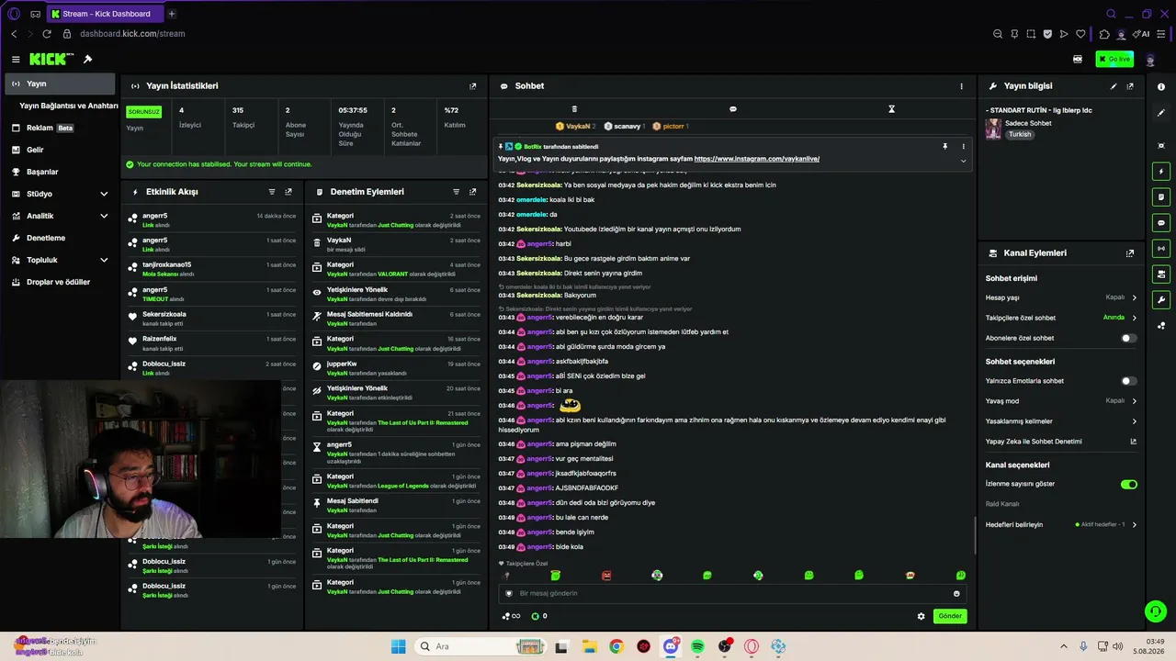The height and width of the screenshot is (661, 1176).
Task: Open Spotify from the taskbar
Action: [697, 646]
